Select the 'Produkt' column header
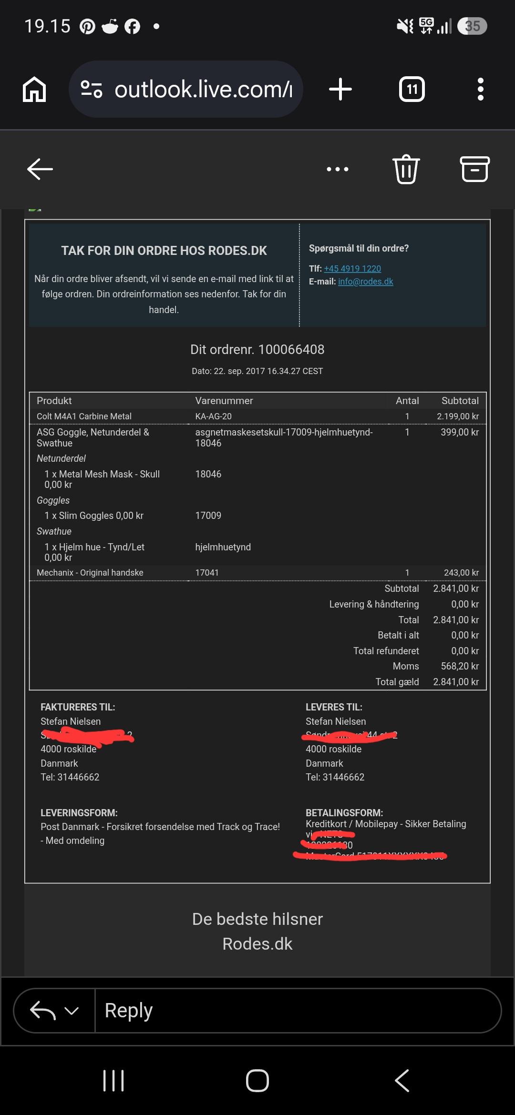515x1115 pixels. [x=54, y=401]
